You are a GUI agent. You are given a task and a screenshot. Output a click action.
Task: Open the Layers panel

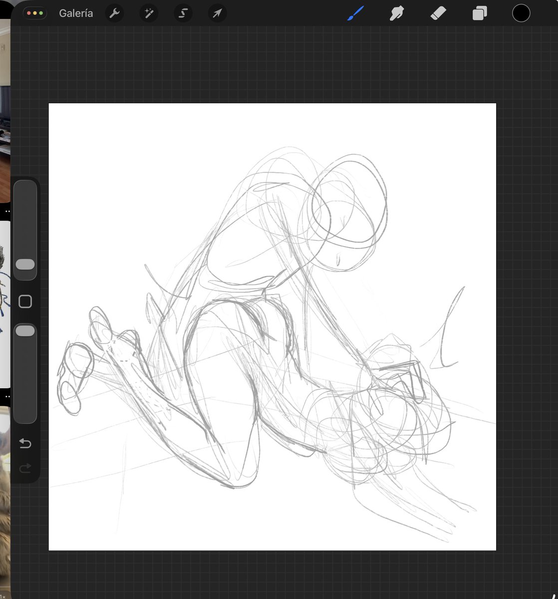coord(479,13)
